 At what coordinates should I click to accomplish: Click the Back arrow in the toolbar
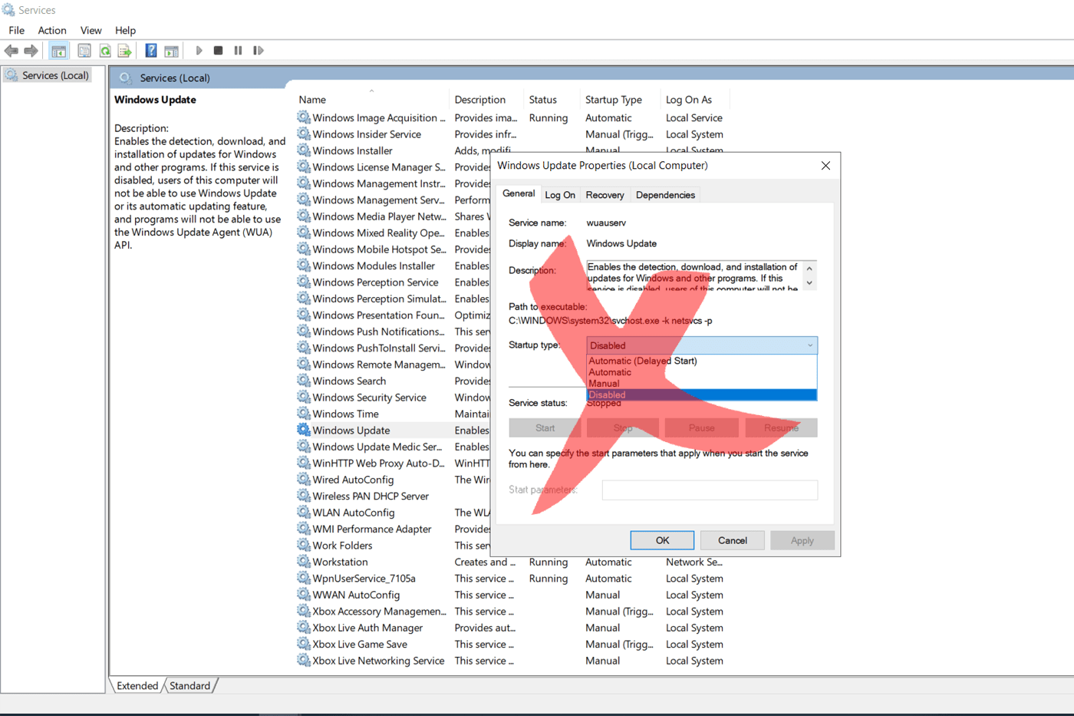[12, 51]
